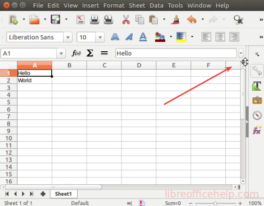Viewport: 264px width, 206px height.
Task: Open the Function Wizard fx icon
Action: point(76,53)
